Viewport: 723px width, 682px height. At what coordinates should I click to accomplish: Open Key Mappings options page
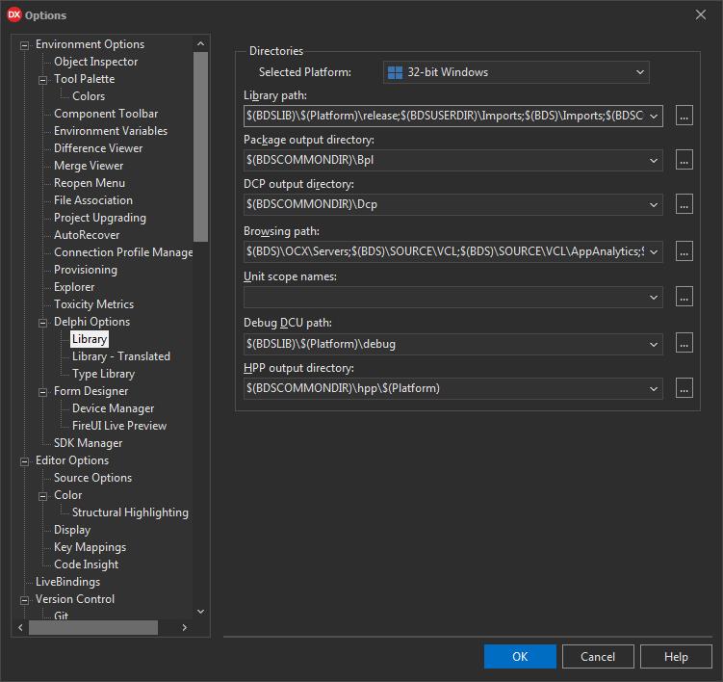coord(90,547)
